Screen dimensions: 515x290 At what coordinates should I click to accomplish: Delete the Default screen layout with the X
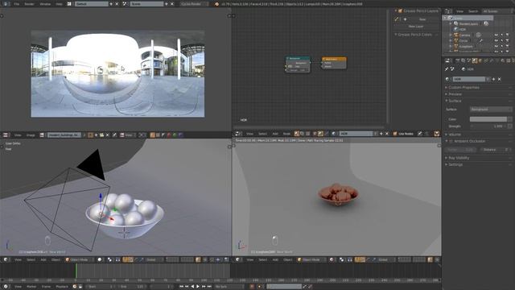pos(117,4)
